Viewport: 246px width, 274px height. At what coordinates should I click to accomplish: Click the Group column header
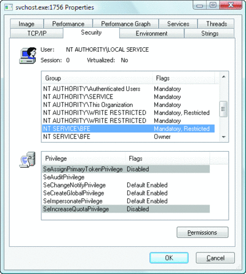tap(97, 78)
